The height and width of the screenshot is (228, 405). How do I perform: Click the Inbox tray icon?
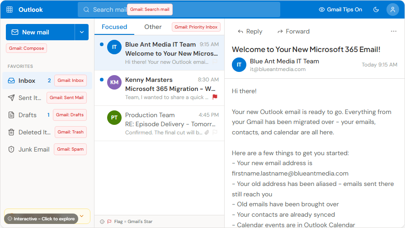coord(11,81)
